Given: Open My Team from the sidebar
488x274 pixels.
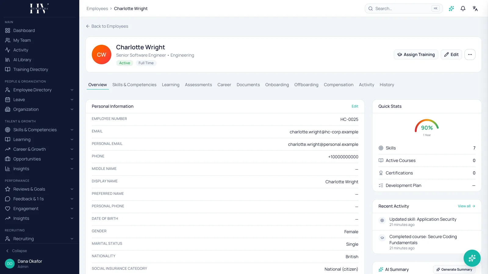Looking at the screenshot, I should [22, 40].
